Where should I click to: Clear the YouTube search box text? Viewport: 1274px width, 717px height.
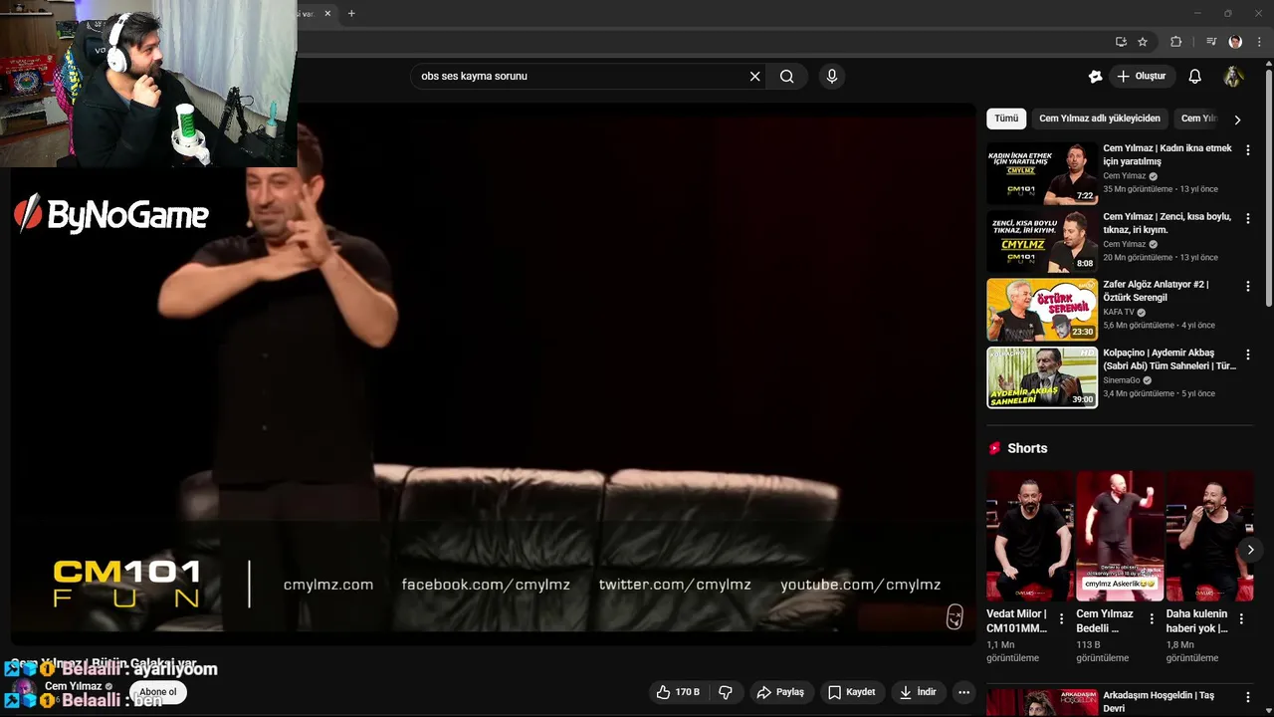[x=754, y=76]
